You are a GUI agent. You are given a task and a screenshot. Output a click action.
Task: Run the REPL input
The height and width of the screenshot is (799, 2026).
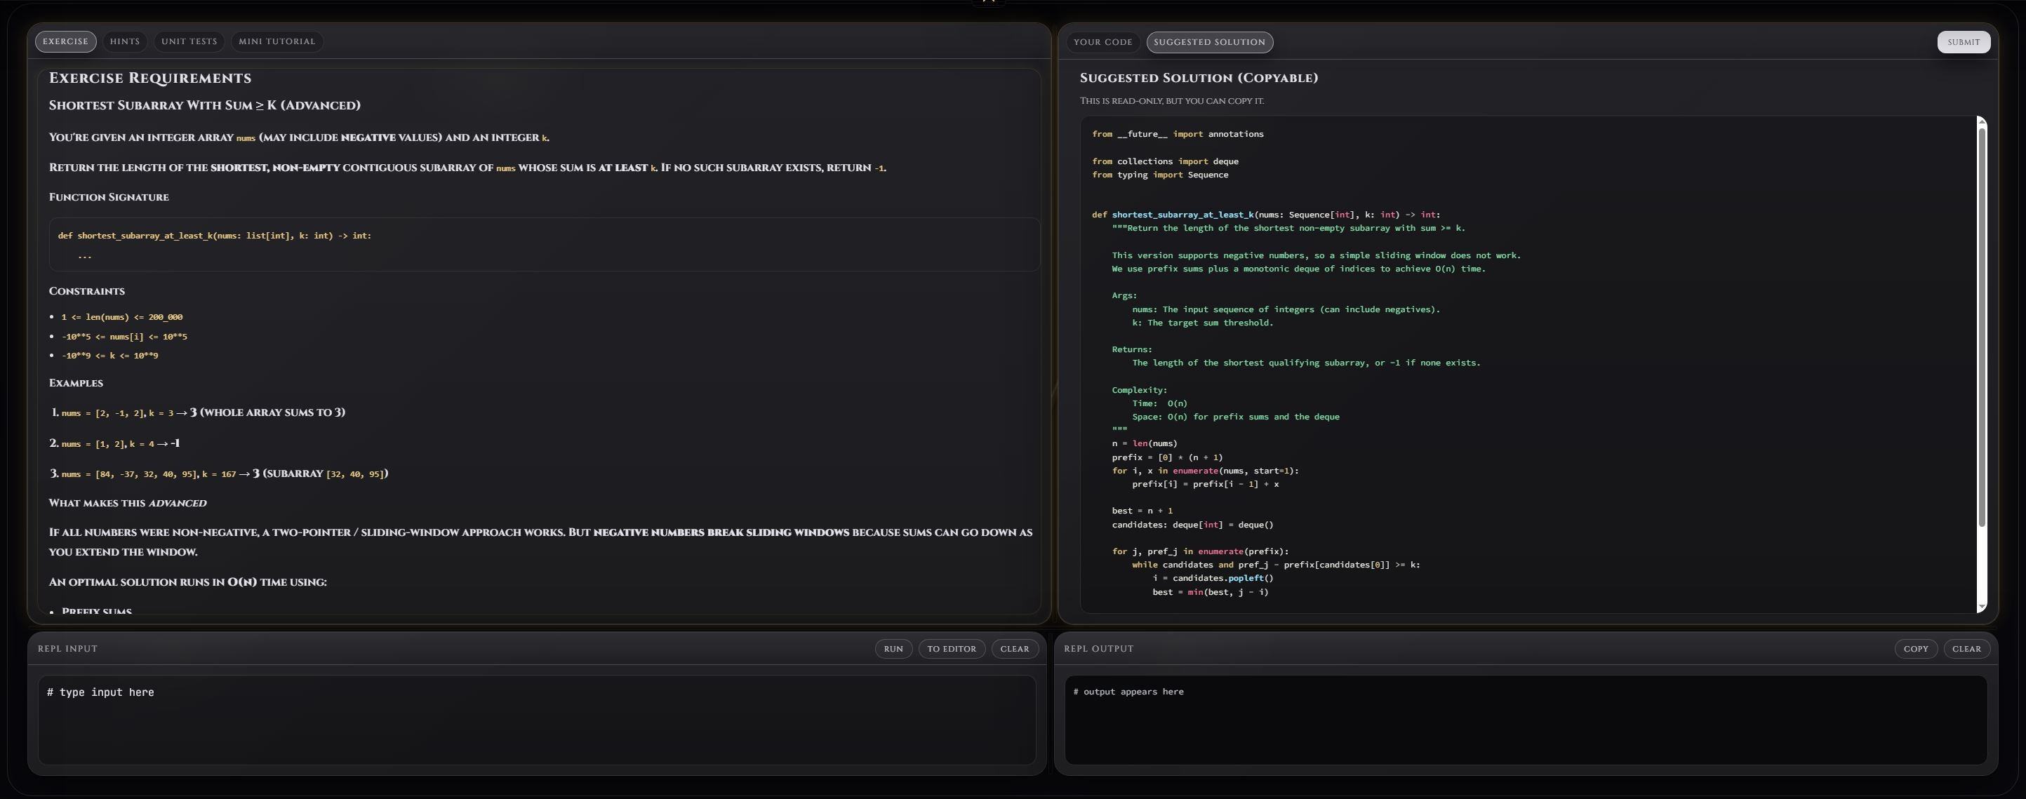click(x=893, y=649)
